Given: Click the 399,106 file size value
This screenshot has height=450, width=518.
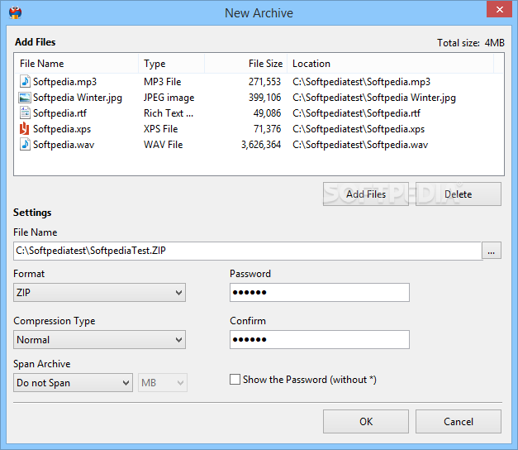Looking at the screenshot, I should pos(264,98).
